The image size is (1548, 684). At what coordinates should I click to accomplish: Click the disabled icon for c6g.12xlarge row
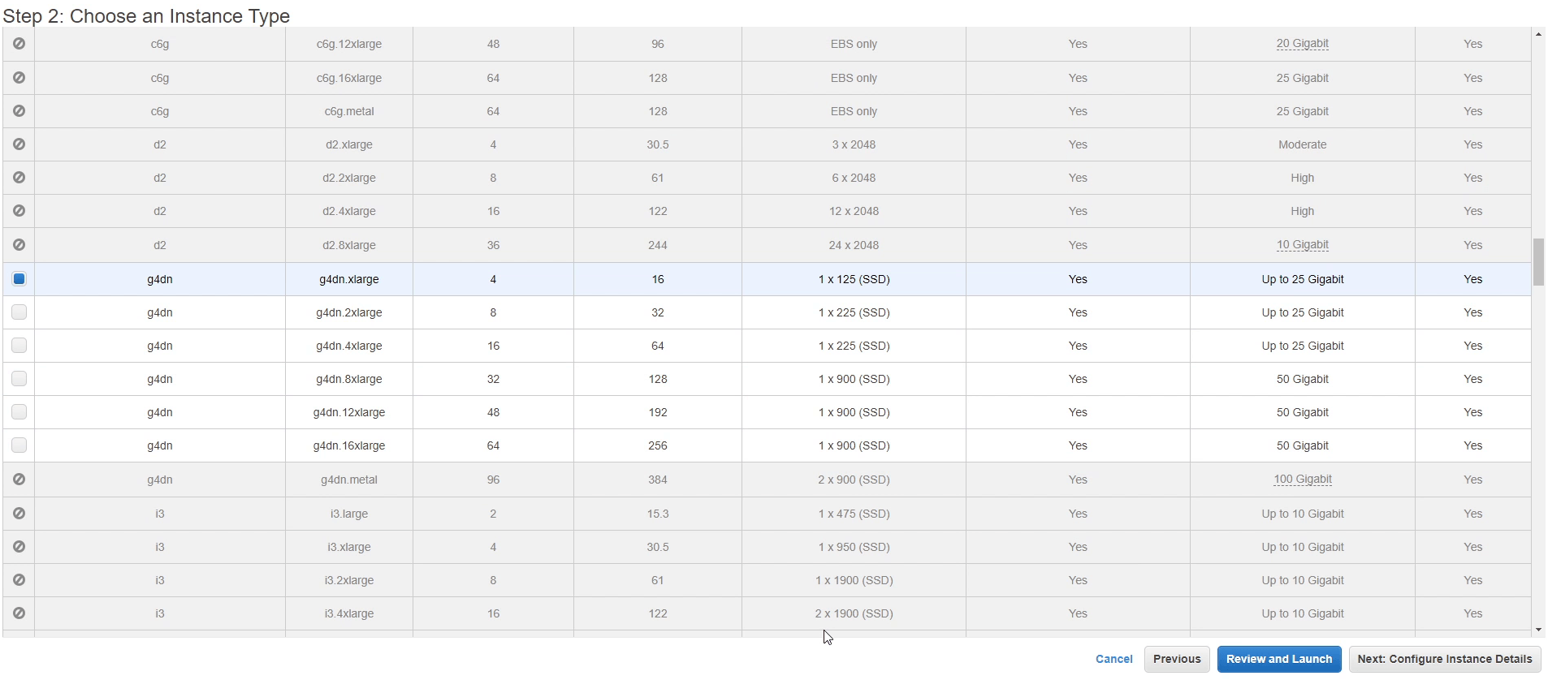[x=19, y=44]
